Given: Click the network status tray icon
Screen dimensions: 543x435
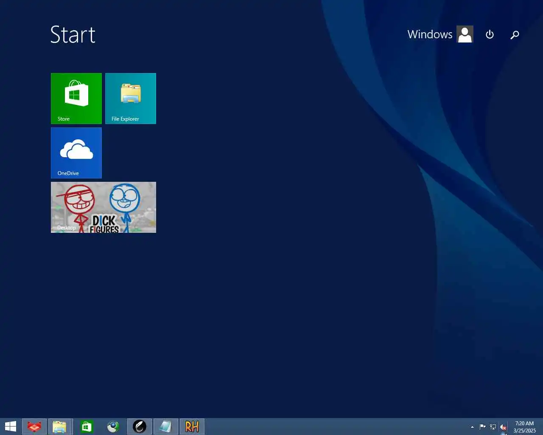Looking at the screenshot, I should 493,427.
